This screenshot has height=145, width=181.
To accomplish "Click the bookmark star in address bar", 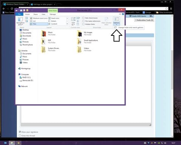I will click(x=166, y=9).
